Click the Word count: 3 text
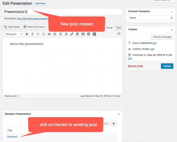 [x=12, y=96]
